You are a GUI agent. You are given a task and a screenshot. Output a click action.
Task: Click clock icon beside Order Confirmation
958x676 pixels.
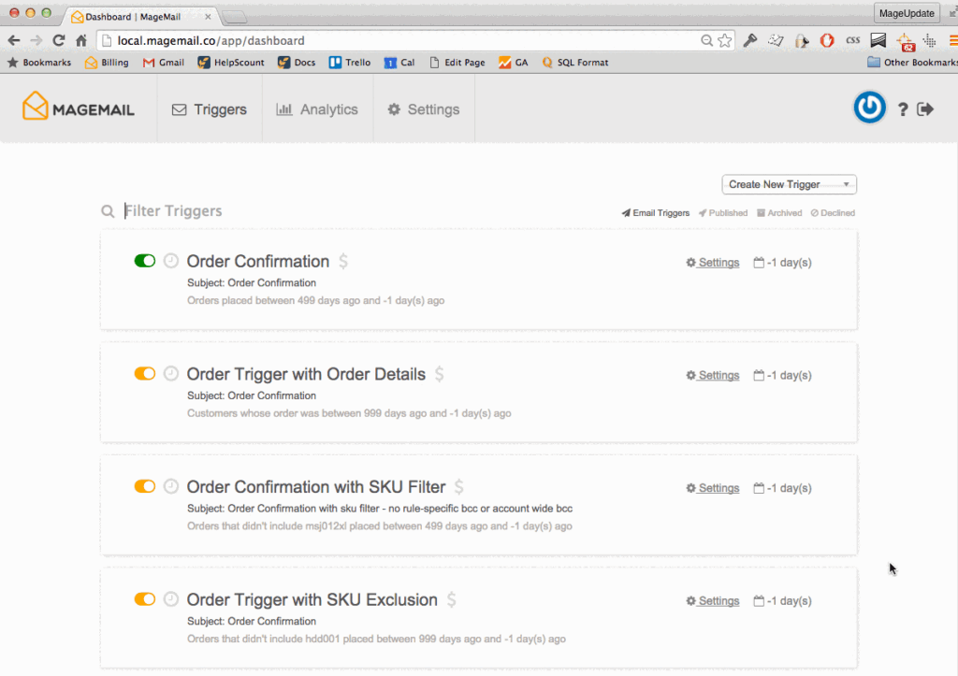point(171,261)
